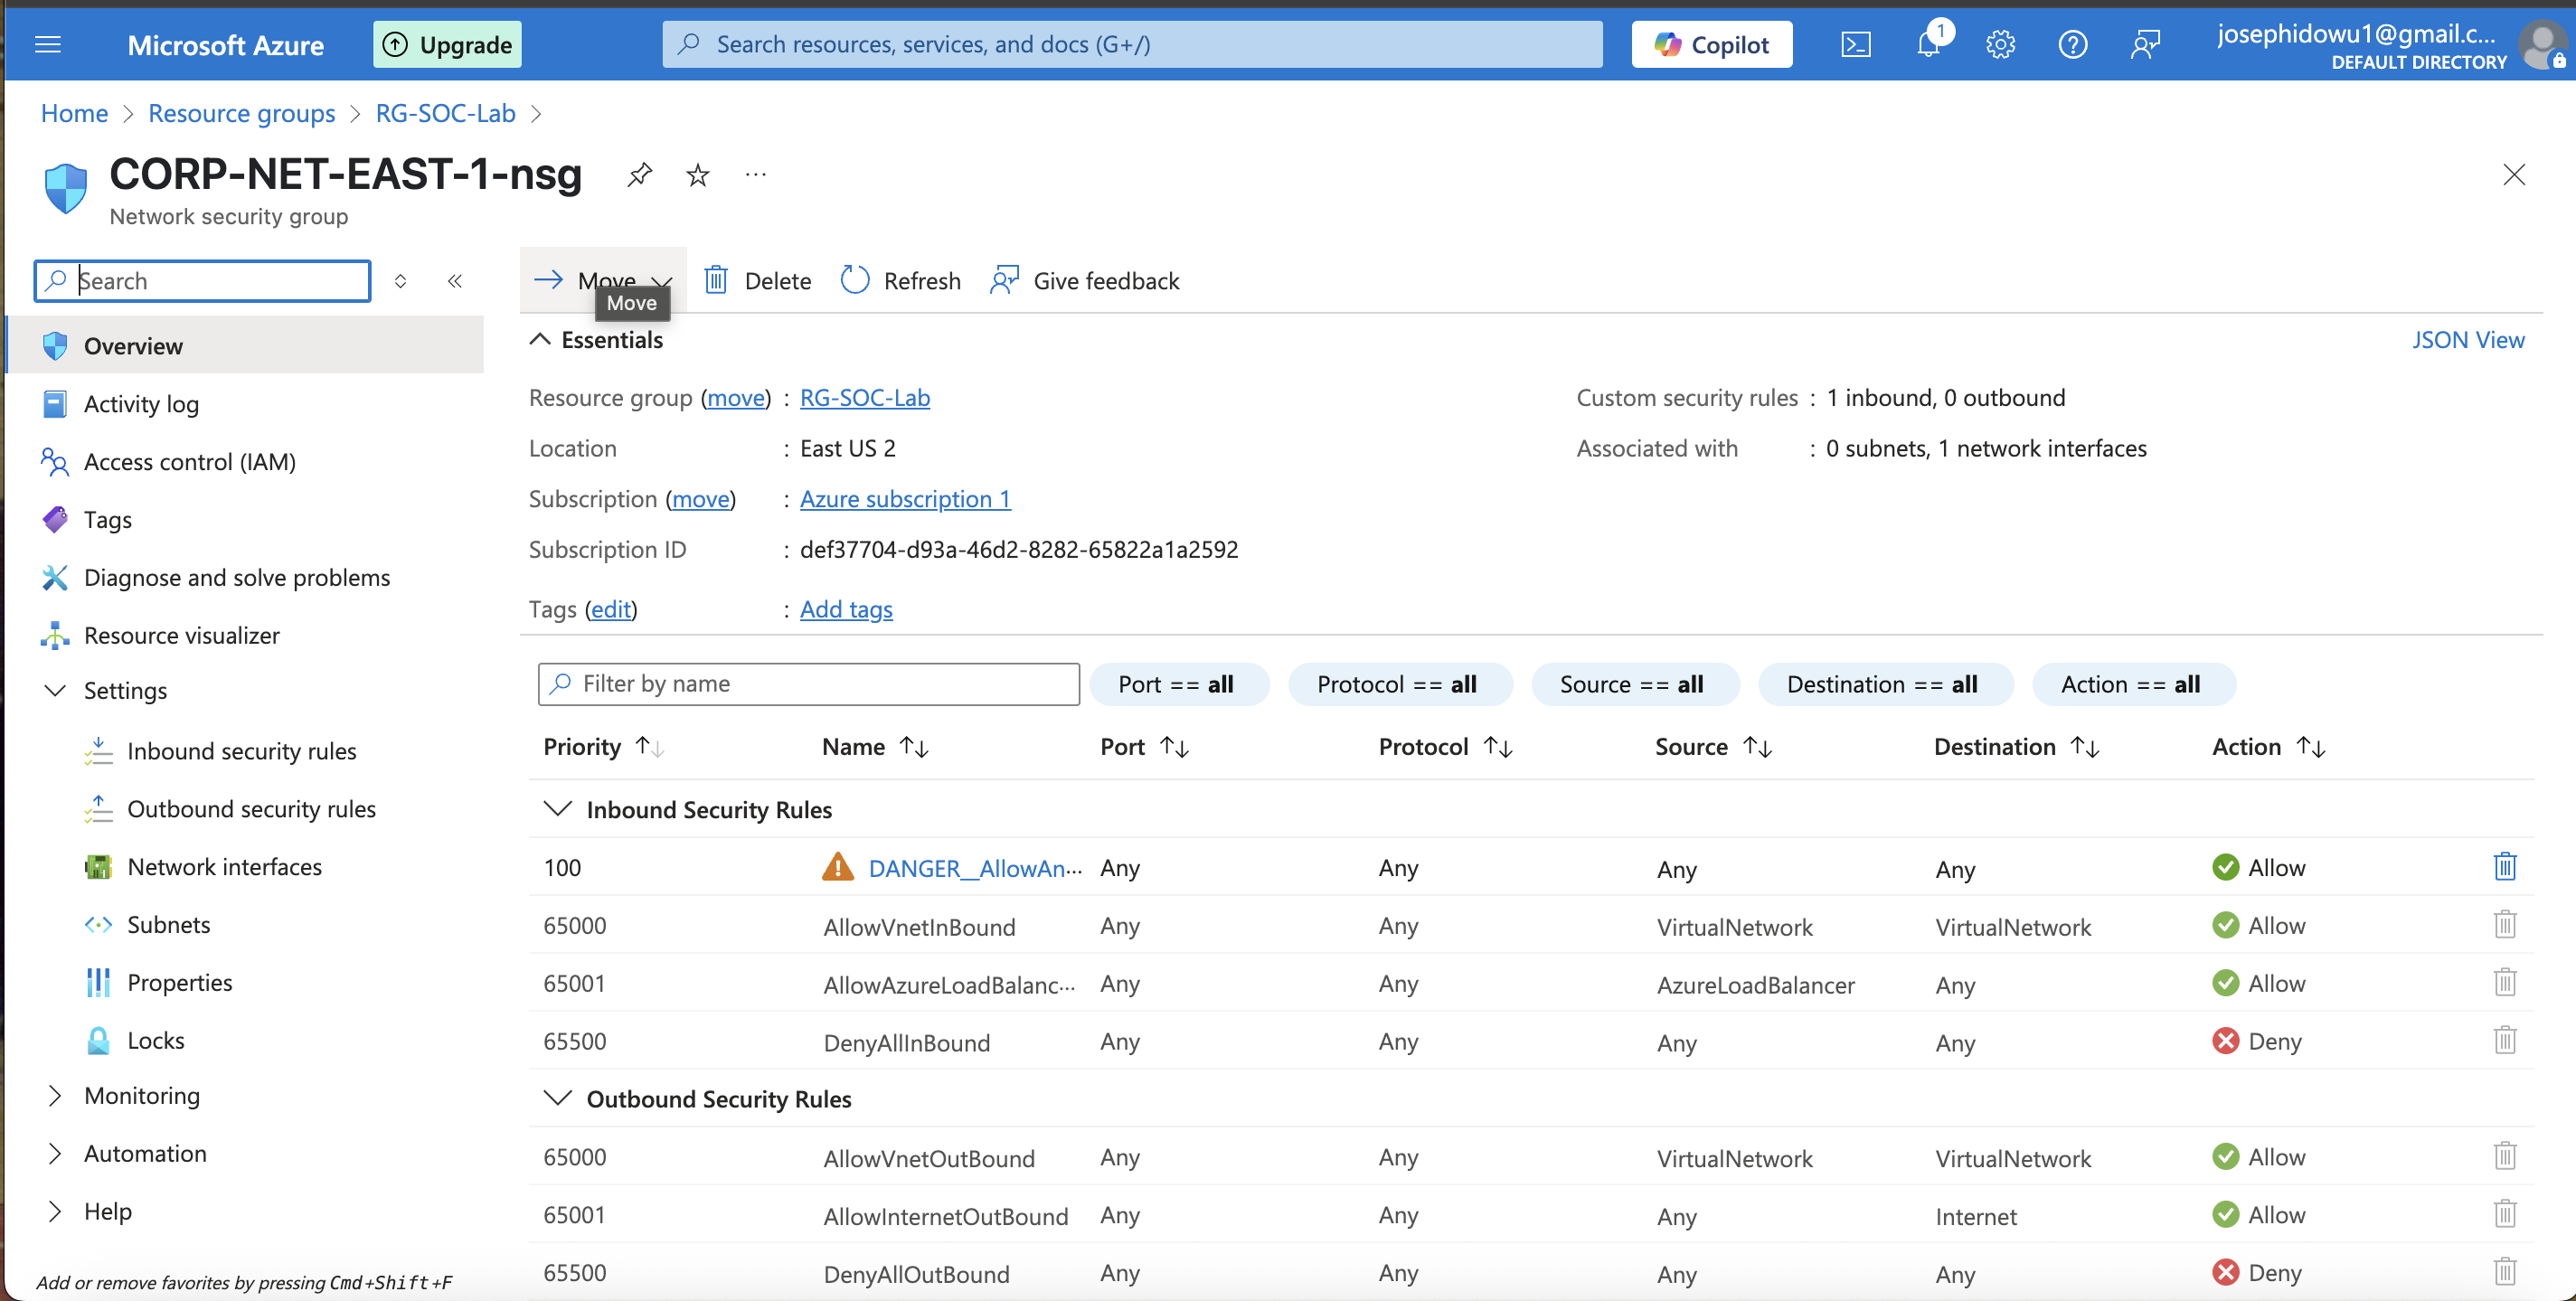The image size is (2576, 1301).
Task: Mark resource as favorite star
Action: point(698,176)
